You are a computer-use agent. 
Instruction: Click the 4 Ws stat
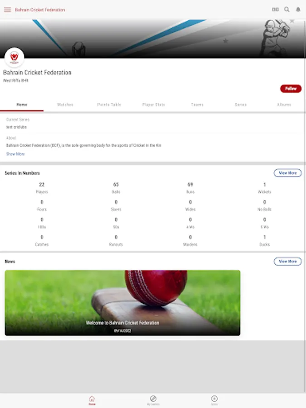coord(190,223)
